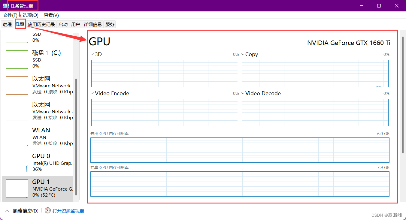406x220 pixels.
Task: Click the 磁盘 1 (C:) mini graph thumbnail
Action: point(17,59)
